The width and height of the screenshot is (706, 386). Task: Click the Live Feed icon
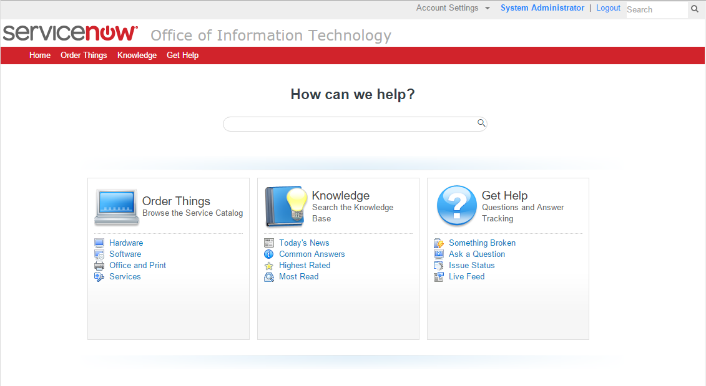click(439, 277)
